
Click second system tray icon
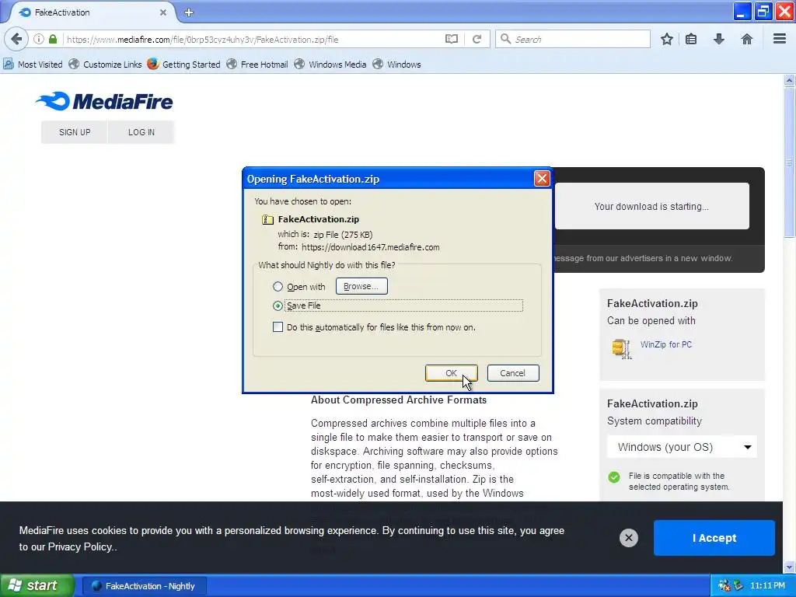tap(738, 586)
